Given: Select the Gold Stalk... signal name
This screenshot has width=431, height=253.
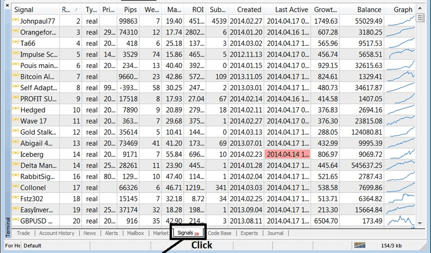Looking at the screenshot, I should pos(38,132).
